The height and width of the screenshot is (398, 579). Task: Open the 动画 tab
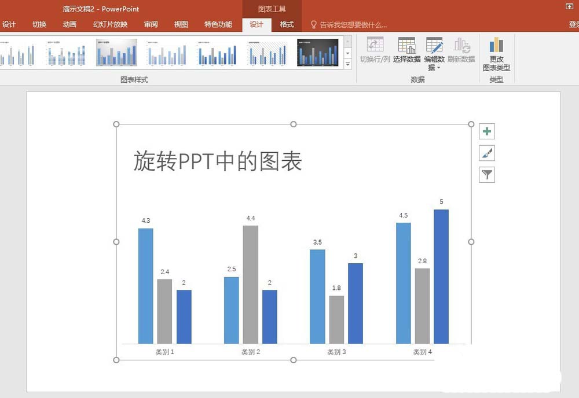(69, 25)
